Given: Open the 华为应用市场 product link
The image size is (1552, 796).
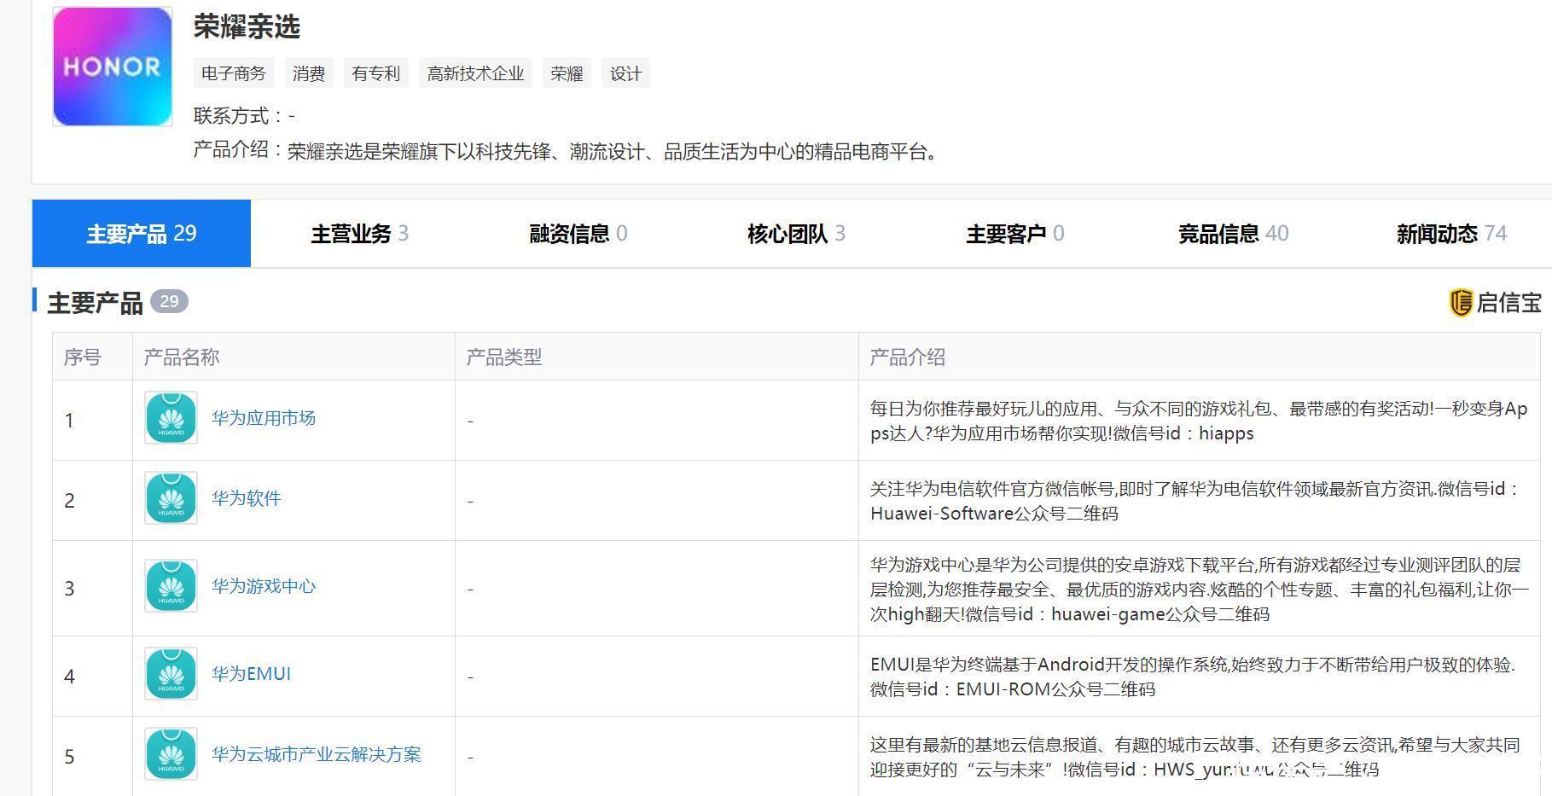Looking at the screenshot, I should click(x=264, y=418).
